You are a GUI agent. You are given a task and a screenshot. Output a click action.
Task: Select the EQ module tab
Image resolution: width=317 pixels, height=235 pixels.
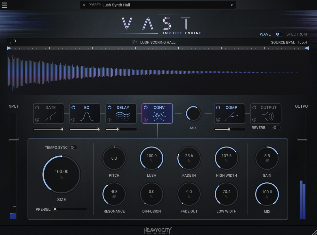(x=87, y=108)
